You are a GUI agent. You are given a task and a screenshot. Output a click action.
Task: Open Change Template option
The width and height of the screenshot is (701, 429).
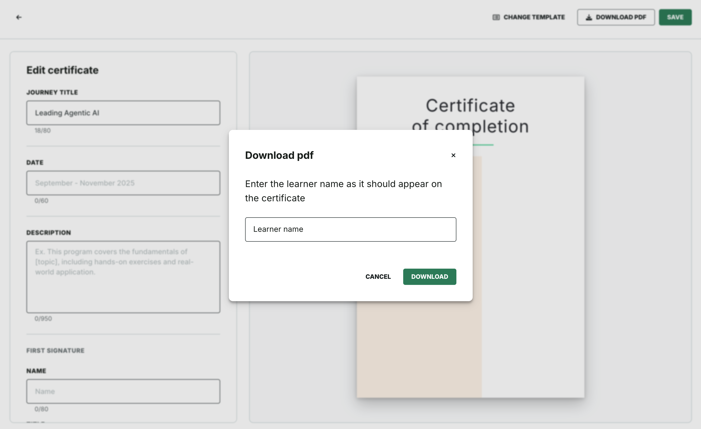click(x=529, y=17)
